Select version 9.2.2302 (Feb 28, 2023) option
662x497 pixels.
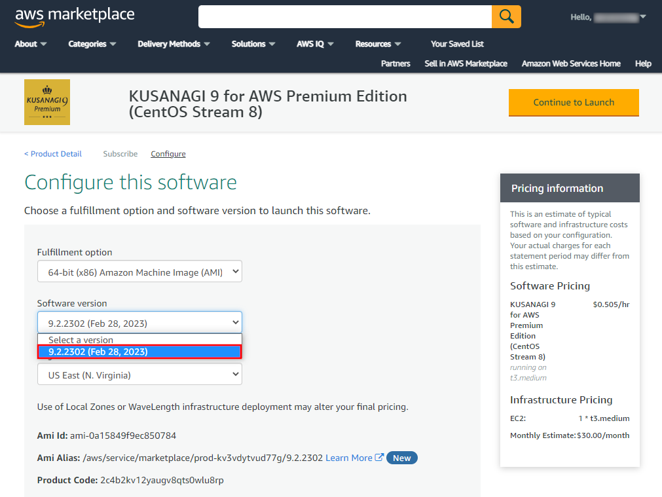click(139, 352)
